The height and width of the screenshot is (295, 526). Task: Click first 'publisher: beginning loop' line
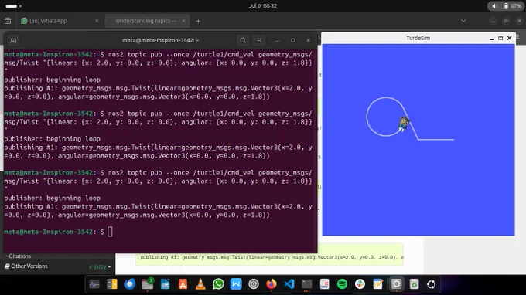[x=52, y=80]
